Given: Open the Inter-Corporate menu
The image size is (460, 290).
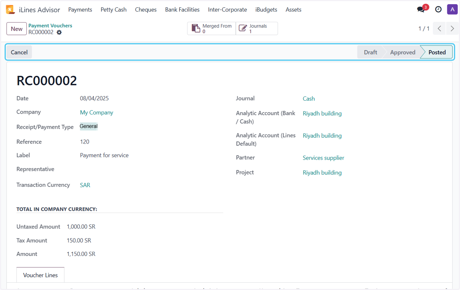Looking at the screenshot, I should pos(228,10).
